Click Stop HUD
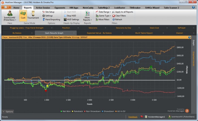198x121 pixels. click(71, 16)
